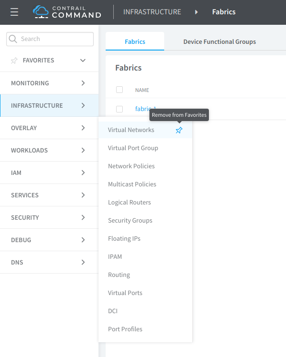This screenshot has height=357, width=286.
Task: Click the search magnifier icon
Action: [x=13, y=39]
